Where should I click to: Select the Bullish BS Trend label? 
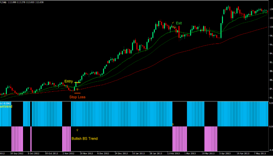pos(84,139)
